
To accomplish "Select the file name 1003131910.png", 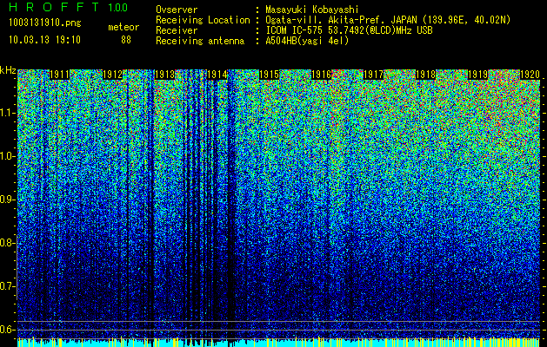I will (45, 23).
